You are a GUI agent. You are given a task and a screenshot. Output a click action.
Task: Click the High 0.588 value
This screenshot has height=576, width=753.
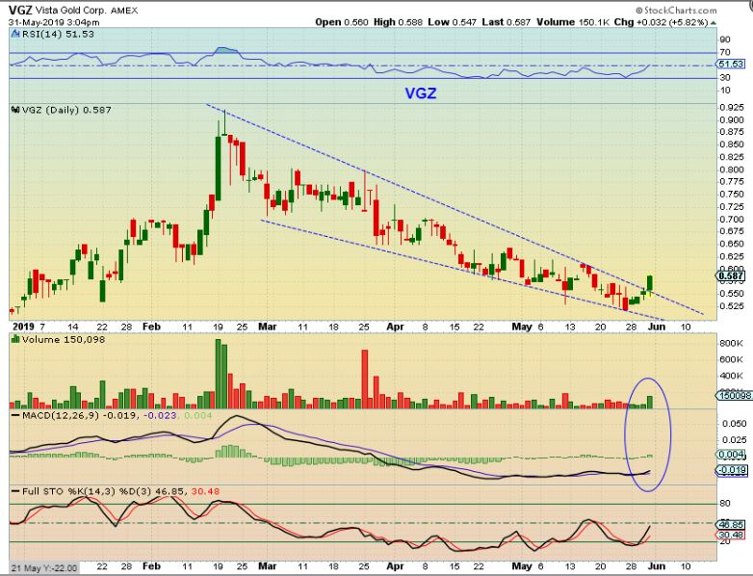[x=398, y=22]
